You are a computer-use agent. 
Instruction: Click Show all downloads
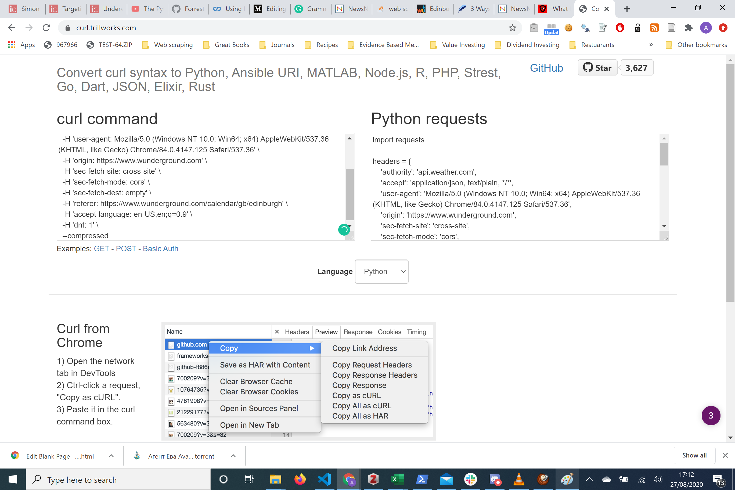coord(694,456)
